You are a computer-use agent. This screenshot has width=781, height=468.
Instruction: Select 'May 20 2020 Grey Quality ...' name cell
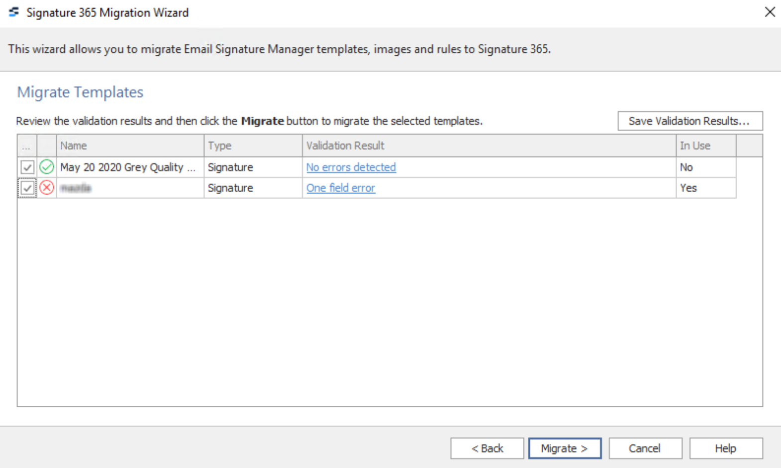click(x=130, y=167)
